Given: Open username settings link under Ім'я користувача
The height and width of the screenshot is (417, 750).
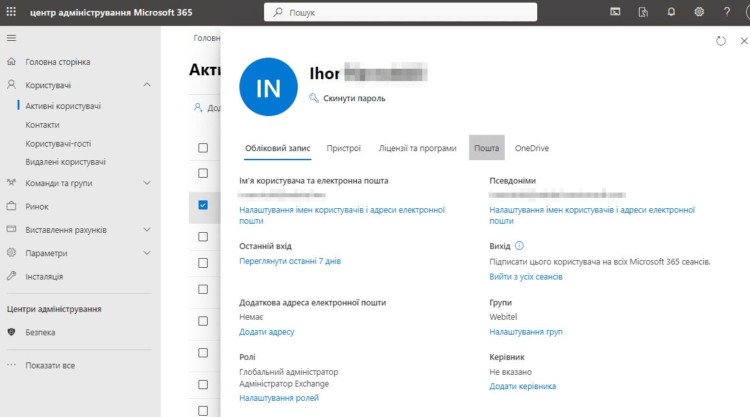Looking at the screenshot, I should pyautogui.click(x=342, y=215).
